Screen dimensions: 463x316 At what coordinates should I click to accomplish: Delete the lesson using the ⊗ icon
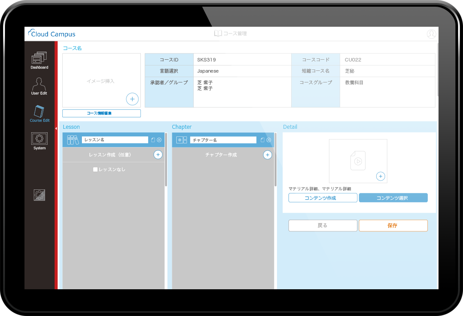pyautogui.click(x=158, y=140)
